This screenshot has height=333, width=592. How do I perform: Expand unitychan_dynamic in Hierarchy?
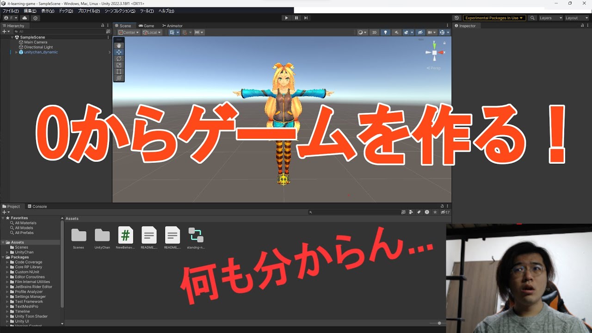pos(17,52)
